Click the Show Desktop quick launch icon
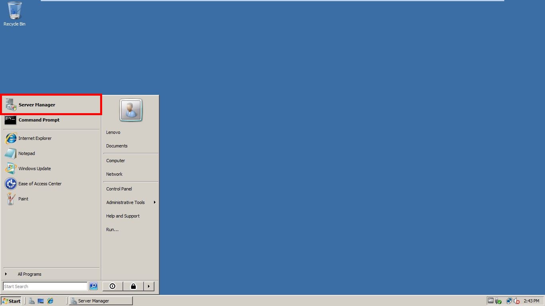545x306 pixels. pyautogui.click(x=41, y=301)
